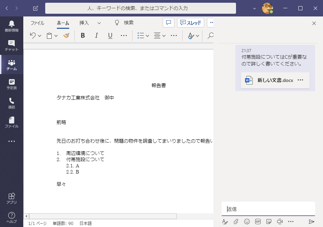Open the emoji picker in reply box
Screen dimensions: 323x227
247,222
